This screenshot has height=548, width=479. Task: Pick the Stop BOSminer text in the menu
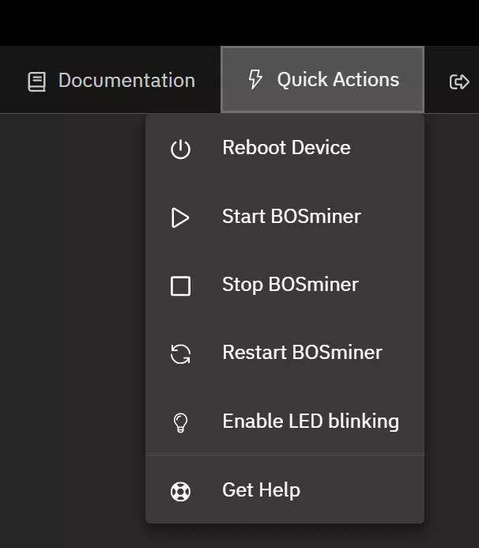click(x=290, y=285)
